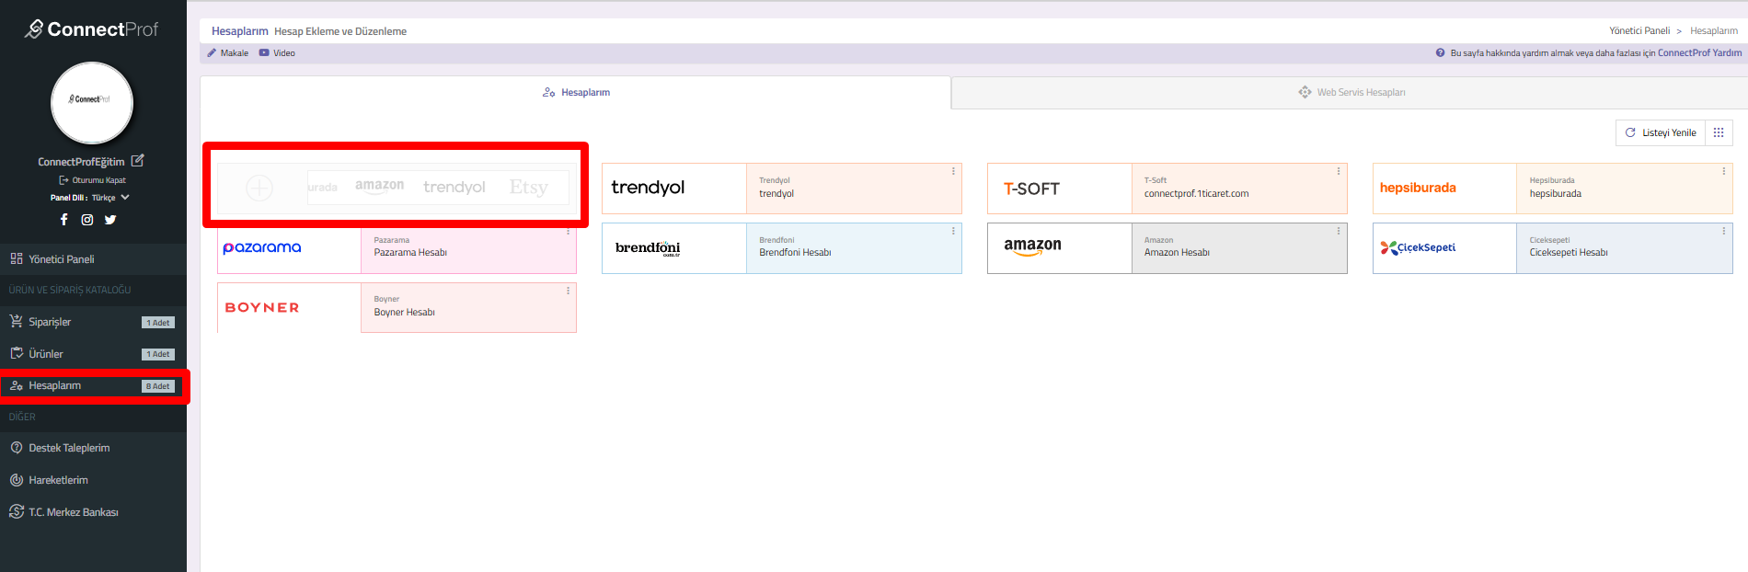1748x572 pixels.
Task: Open the Trendyol account card options menu
Action: click(x=953, y=171)
